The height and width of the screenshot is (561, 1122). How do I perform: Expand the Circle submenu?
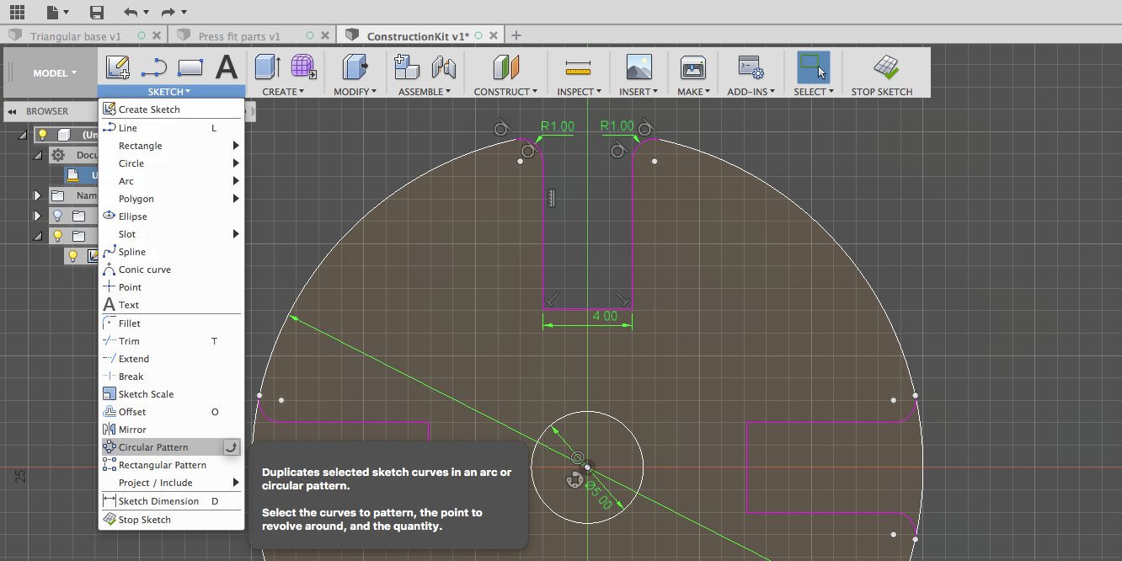tap(236, 163)
